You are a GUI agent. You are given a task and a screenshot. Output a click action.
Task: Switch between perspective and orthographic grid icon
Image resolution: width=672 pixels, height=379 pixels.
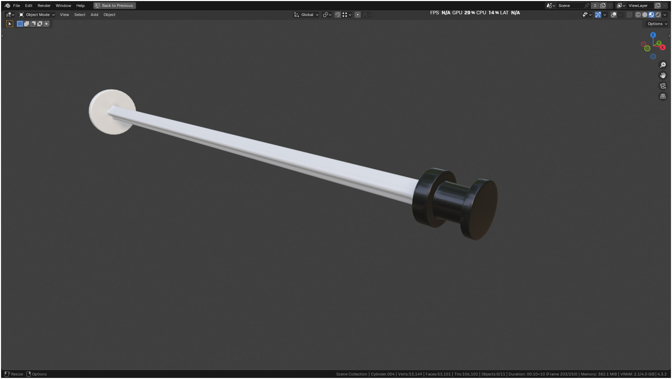[663, 96]
